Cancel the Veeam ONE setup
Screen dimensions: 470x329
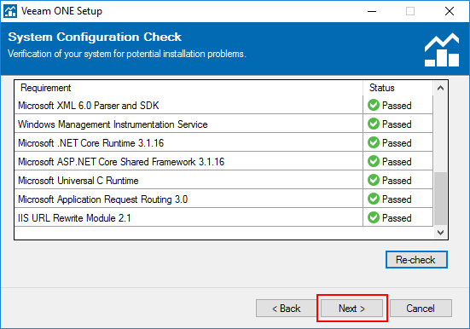coord(421,308)
